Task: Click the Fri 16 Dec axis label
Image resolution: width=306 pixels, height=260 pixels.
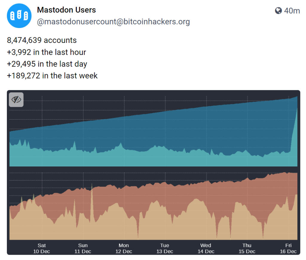Action: (288, 248)
